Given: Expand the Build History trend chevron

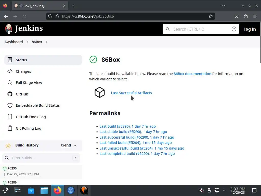Looking at the screenshot, I should 75,146.
